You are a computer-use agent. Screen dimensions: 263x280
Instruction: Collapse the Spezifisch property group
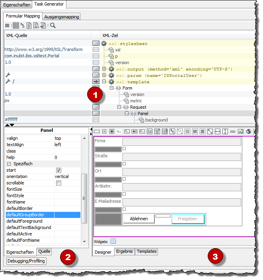coord(9,164)
